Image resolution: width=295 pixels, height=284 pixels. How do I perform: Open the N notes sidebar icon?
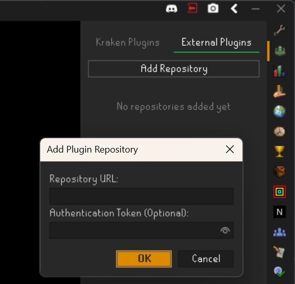280,212
